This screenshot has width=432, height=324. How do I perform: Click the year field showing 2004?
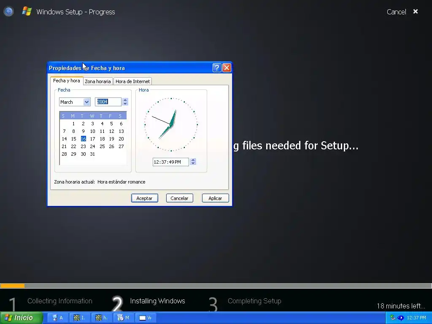pos(108,102)
